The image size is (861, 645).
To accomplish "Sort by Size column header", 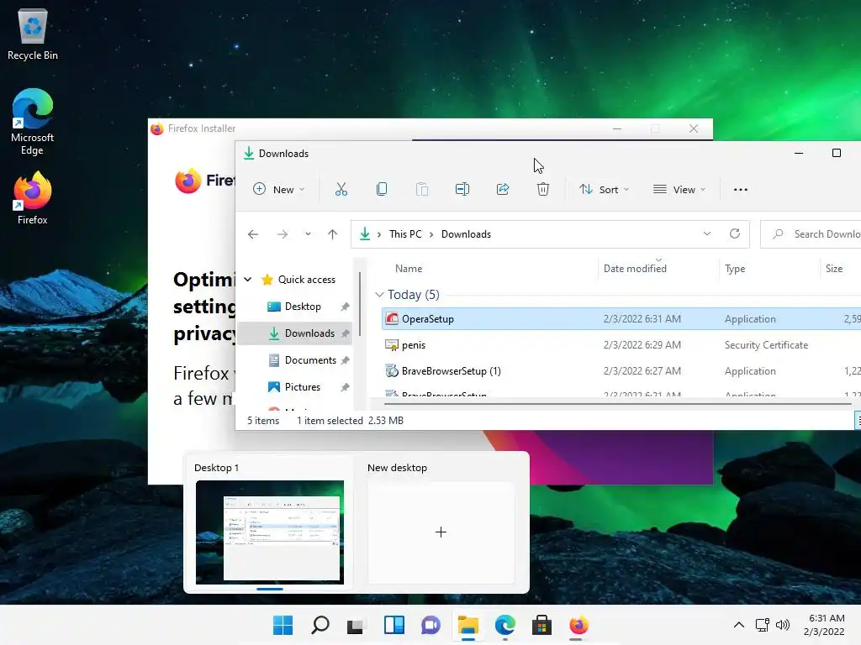I will (x=834, y=269).
